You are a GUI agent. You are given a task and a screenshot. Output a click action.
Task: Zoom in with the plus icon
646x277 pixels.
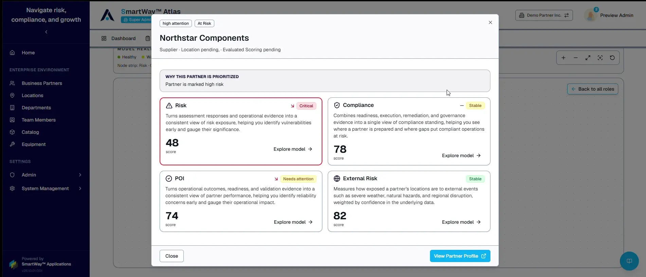(x=563, y=58)
